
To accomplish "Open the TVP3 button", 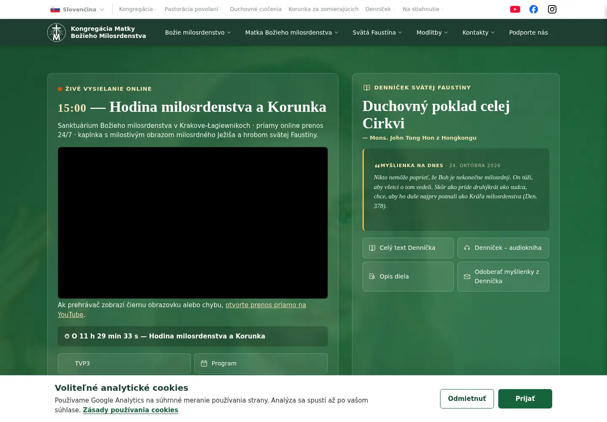I will [x=124, y=363].
